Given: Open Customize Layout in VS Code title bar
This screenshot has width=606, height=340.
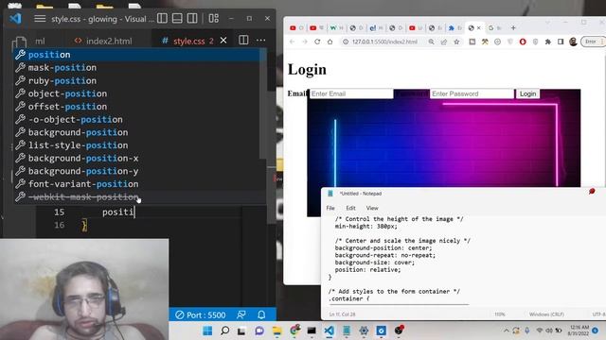Looking at the screenshot, I should 214,19.
